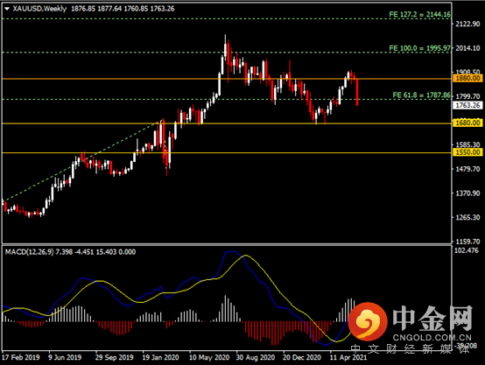Click the latest red weekly candlestick

click(357, 92)
